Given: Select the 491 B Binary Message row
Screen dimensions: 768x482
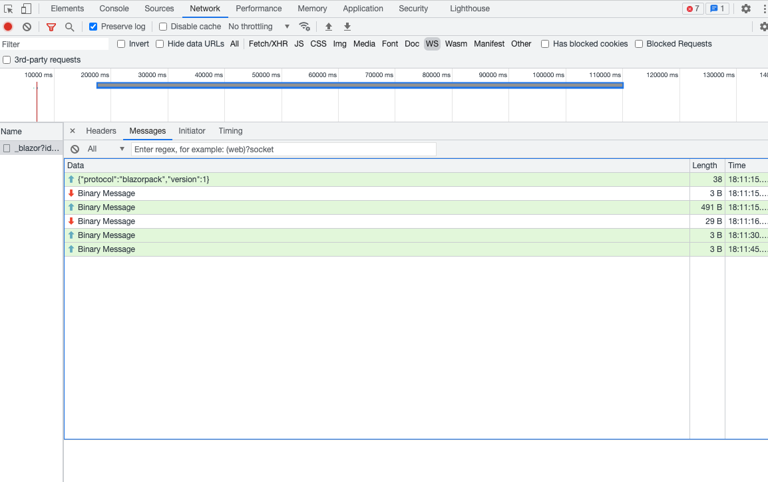Looking at the screenshot, I should 416,207.
